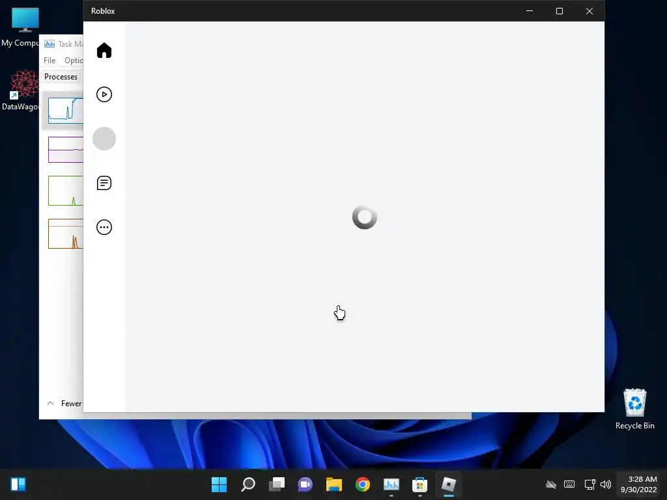Open the avatar placeholder circle in Roblox sidebar

point(104,139)
